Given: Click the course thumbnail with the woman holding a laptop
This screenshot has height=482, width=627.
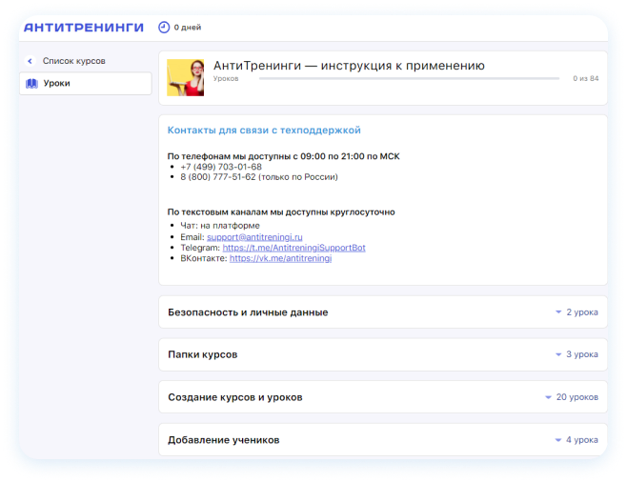Looking at the screenshot, I should click(185, 77).
